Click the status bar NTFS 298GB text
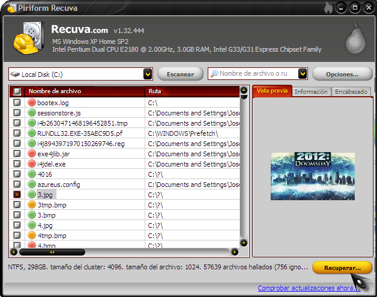This screenshot has height=297, width=377. click(x=158, y=267)
